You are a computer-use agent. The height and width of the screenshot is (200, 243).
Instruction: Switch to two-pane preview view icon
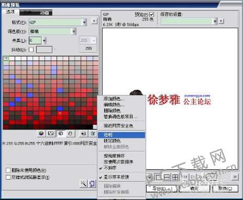(x=167, y=177)
